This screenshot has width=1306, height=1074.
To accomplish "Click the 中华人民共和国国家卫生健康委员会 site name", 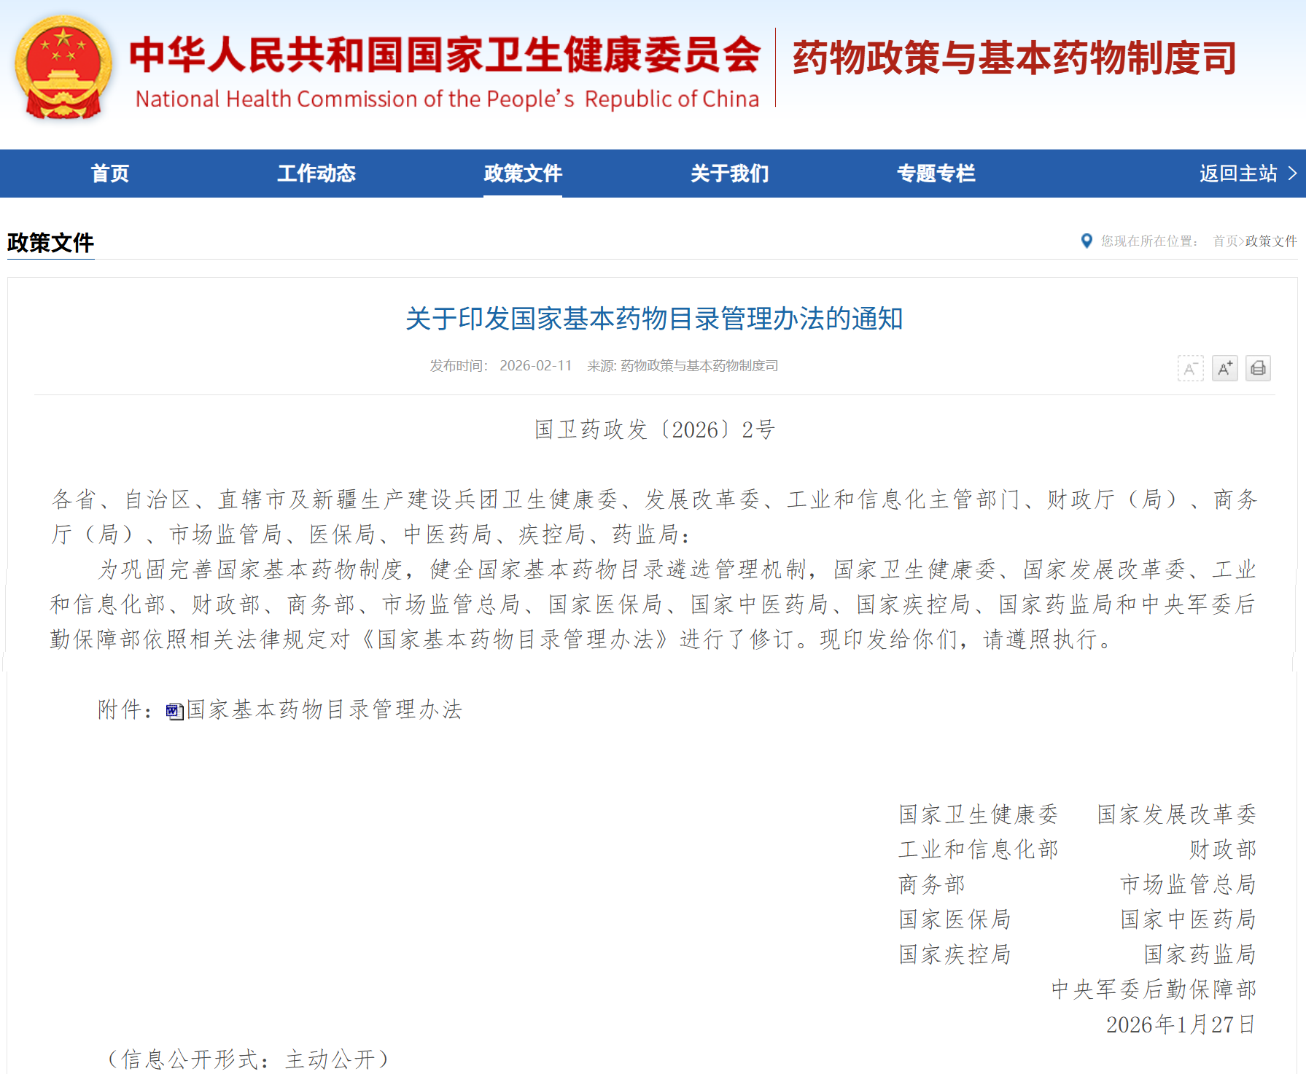I will tap(445, 55).
